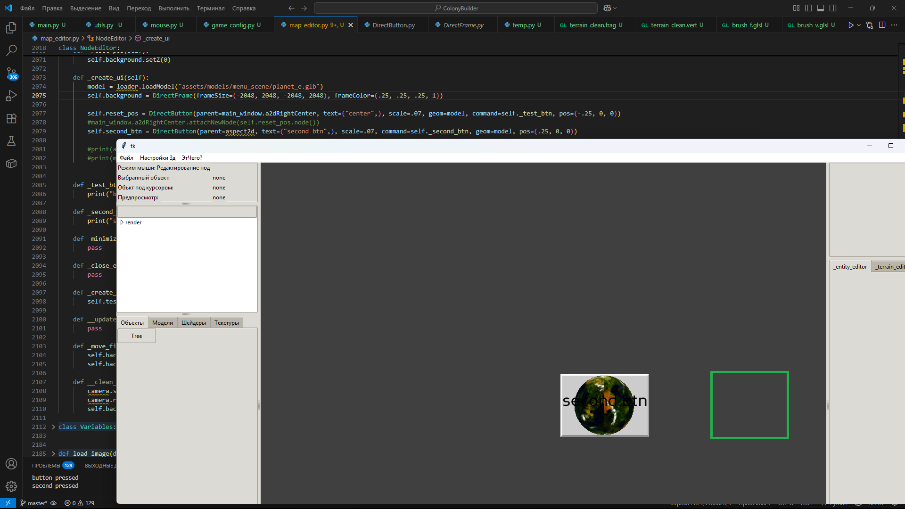Open the Accounts icon in activity bar
Viewport: 905px width, 509px height.
point(11,464)
